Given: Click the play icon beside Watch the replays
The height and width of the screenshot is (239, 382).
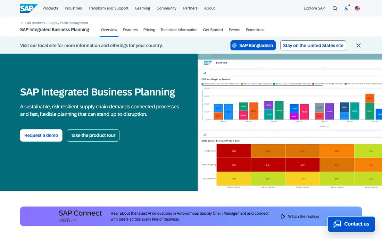Looking at the screenshot, I should (x=283, y=216).
